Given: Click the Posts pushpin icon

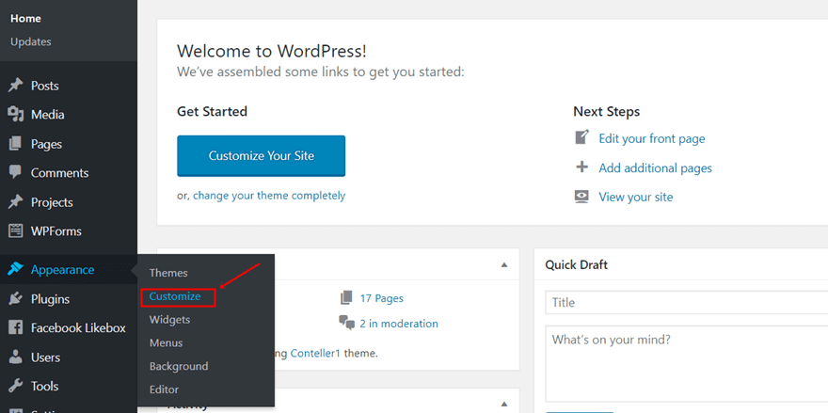Looking at the screenshot, I should click(x=16, y=86).
